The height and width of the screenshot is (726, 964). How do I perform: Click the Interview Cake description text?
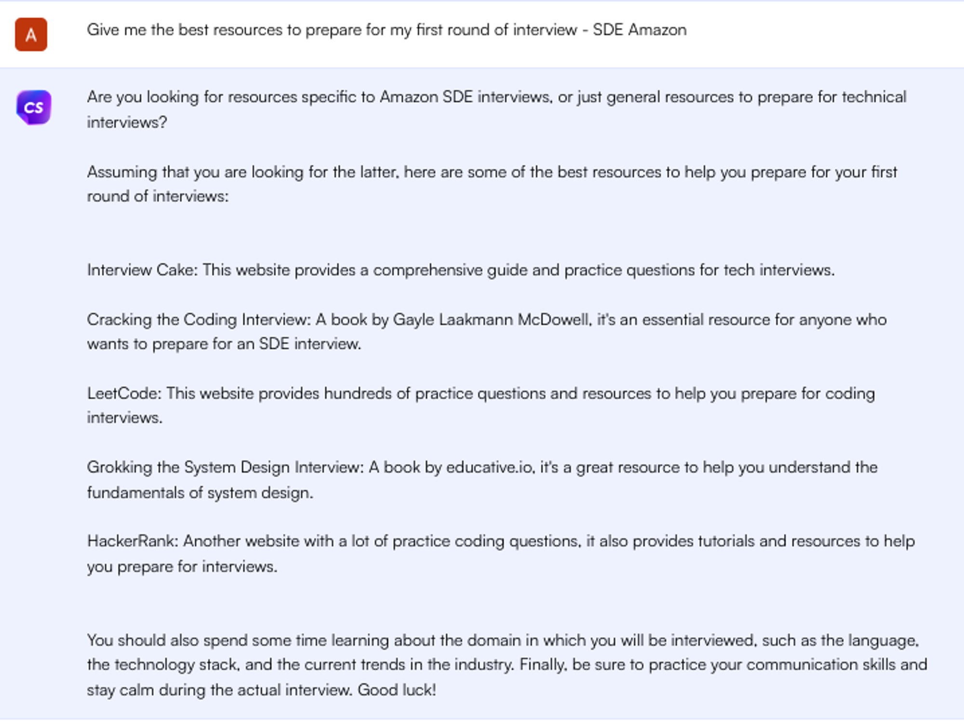click(518, 270)
